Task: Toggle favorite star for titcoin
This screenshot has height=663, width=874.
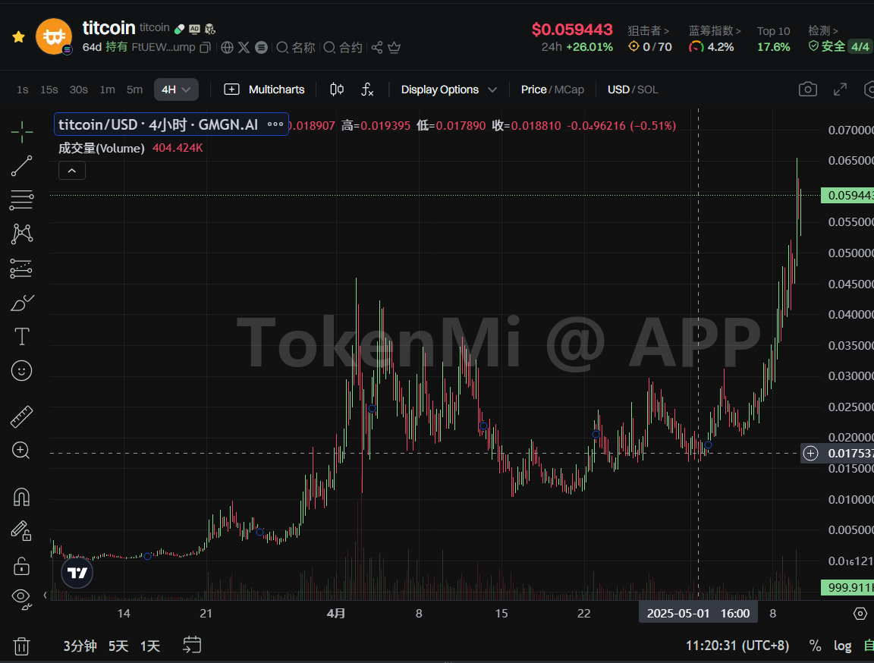Action: click(x=18, y=37)
